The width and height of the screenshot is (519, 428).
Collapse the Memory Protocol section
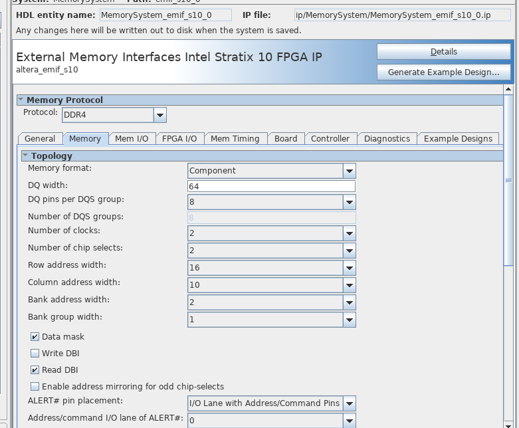21,100
